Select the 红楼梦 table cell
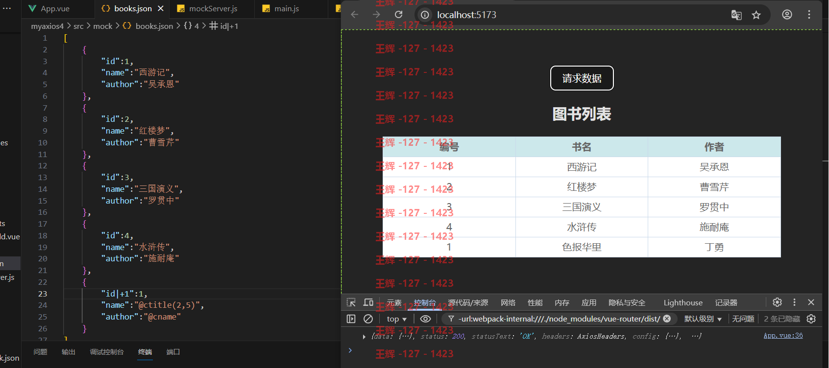The image size is (829, 368). tap(582, 187)
